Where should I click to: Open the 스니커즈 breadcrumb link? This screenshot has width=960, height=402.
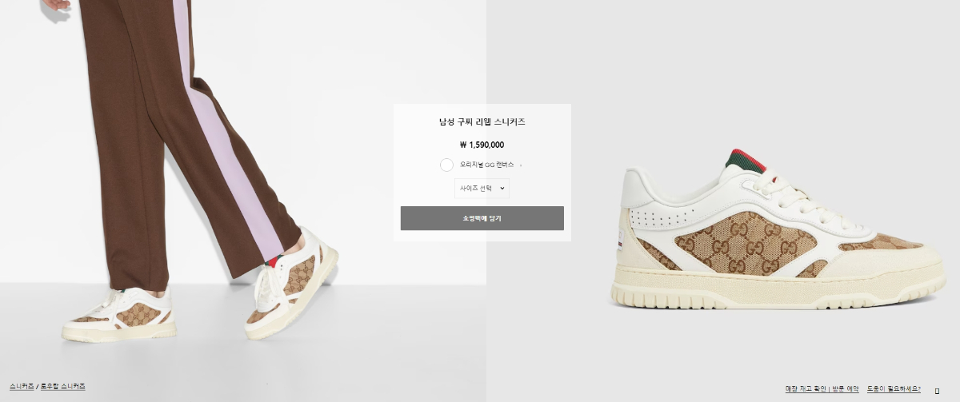22,386
